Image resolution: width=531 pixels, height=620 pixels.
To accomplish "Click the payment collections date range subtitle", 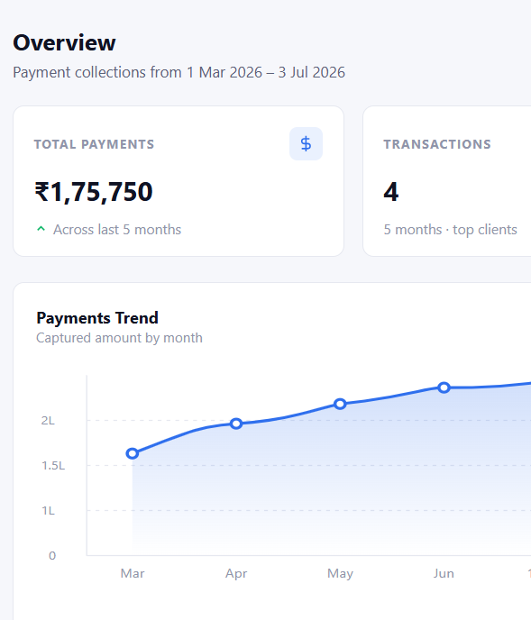I will [179, 73].
